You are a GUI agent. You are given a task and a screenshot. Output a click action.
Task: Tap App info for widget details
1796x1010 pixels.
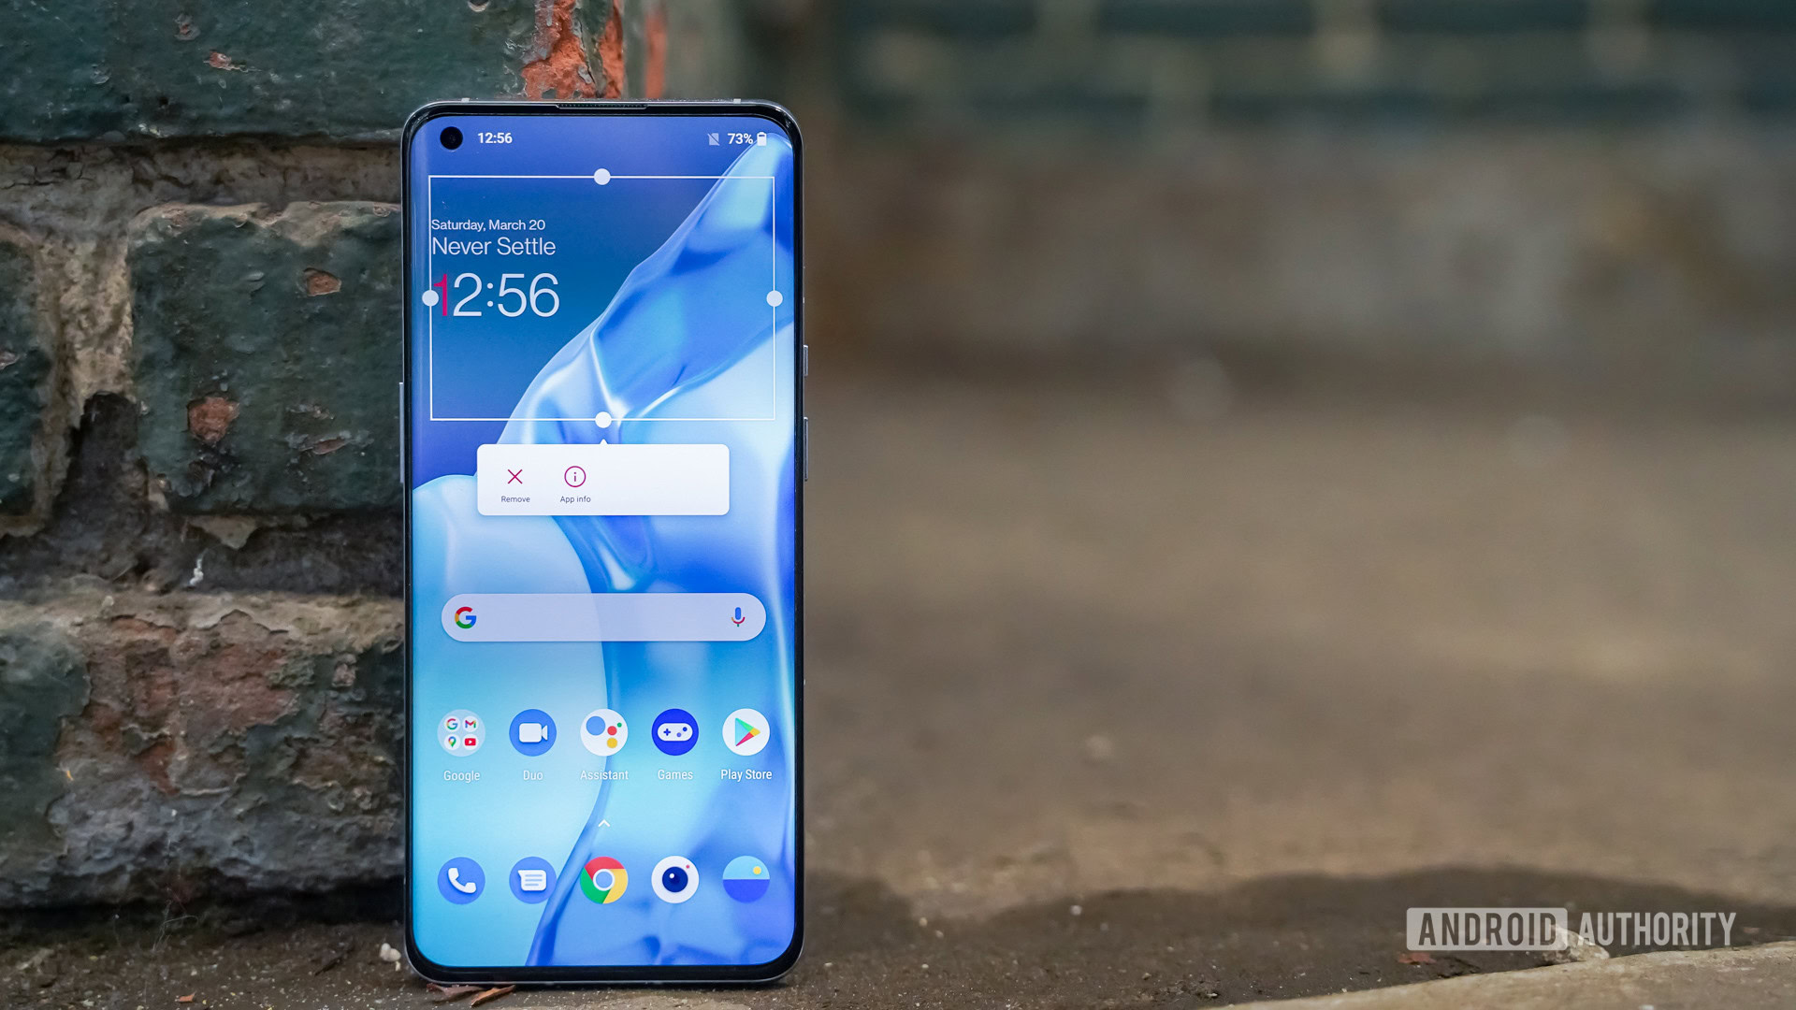click(575, 483)
